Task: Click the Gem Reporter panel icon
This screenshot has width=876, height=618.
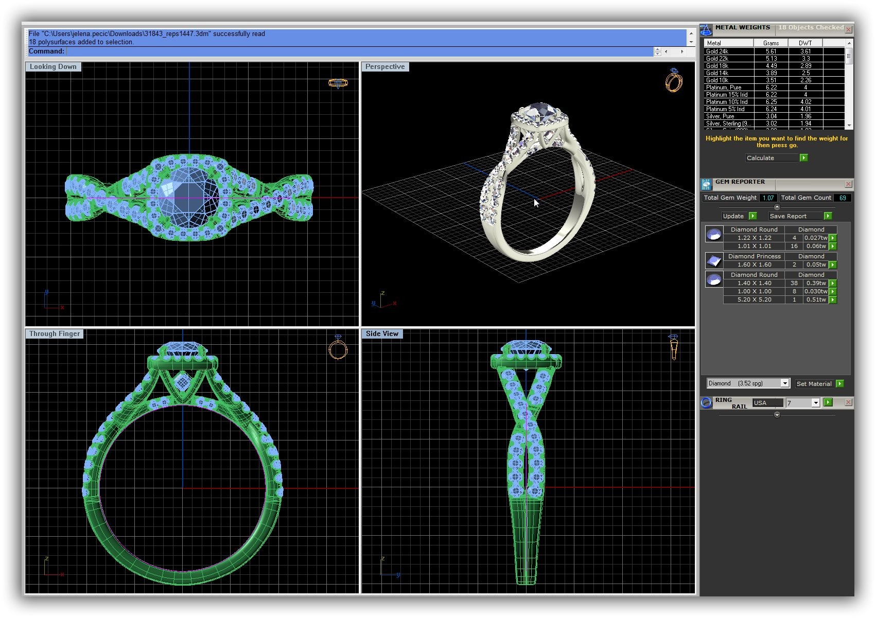Action: click(706, 184)
